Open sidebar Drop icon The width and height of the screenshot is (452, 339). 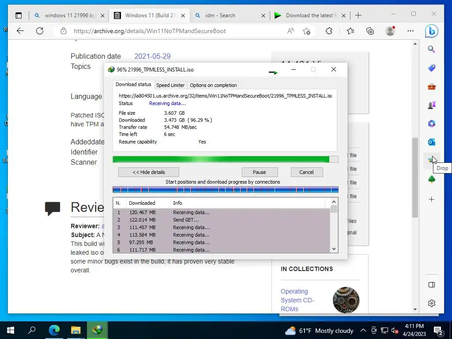coord(431,160)
